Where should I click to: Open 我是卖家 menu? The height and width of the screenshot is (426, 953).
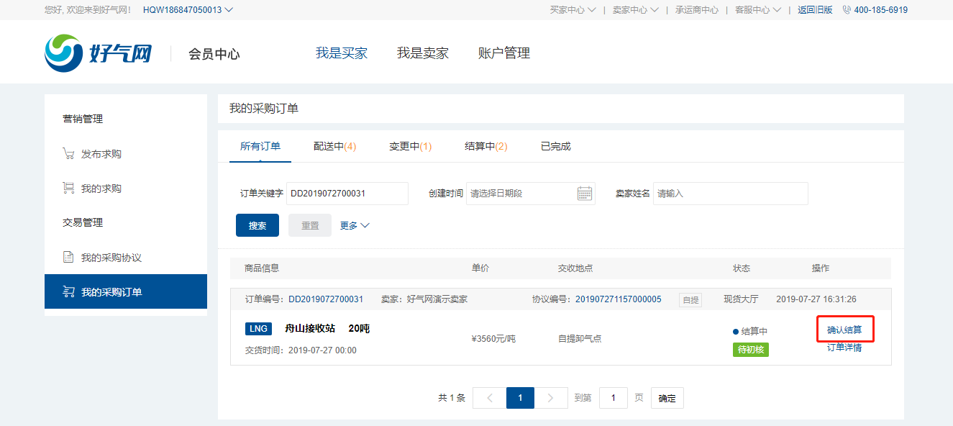[423, 53]
